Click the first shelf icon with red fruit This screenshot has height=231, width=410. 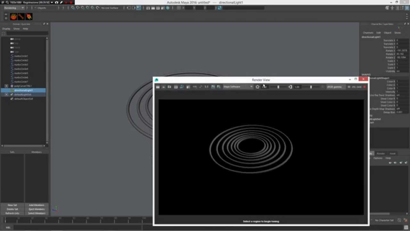pyautogui.click(x=14, y=16)
